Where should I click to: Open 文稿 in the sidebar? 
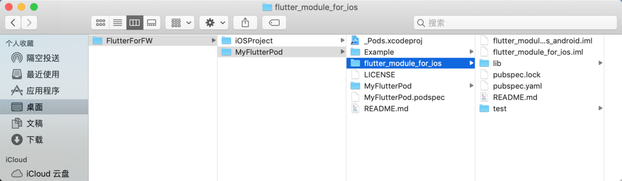44,123
